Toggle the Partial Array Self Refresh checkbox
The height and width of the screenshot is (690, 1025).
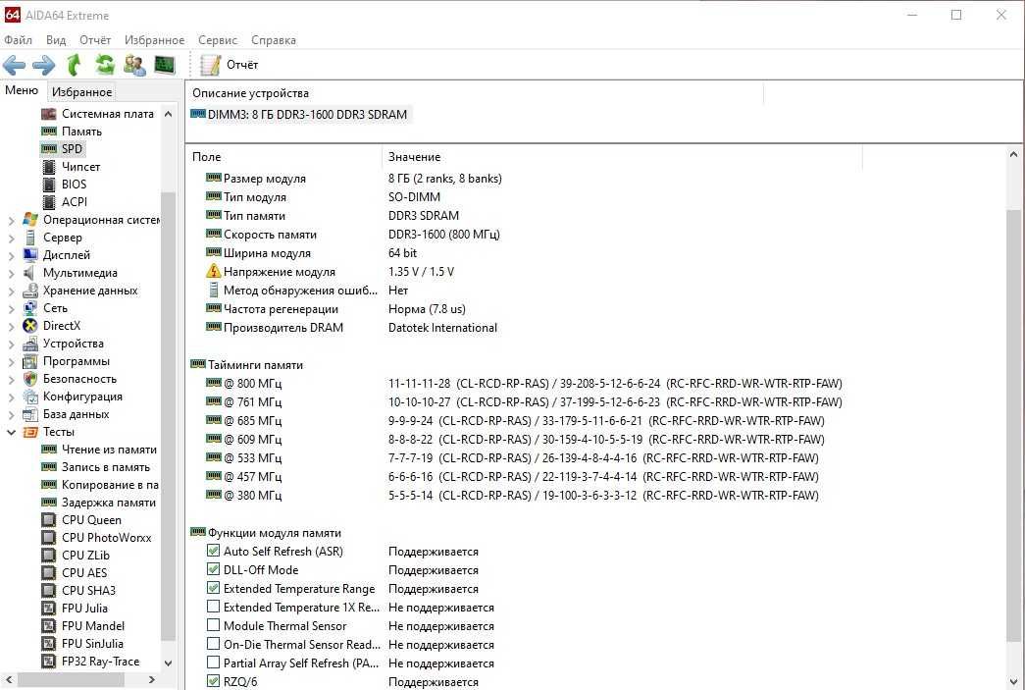213,663
